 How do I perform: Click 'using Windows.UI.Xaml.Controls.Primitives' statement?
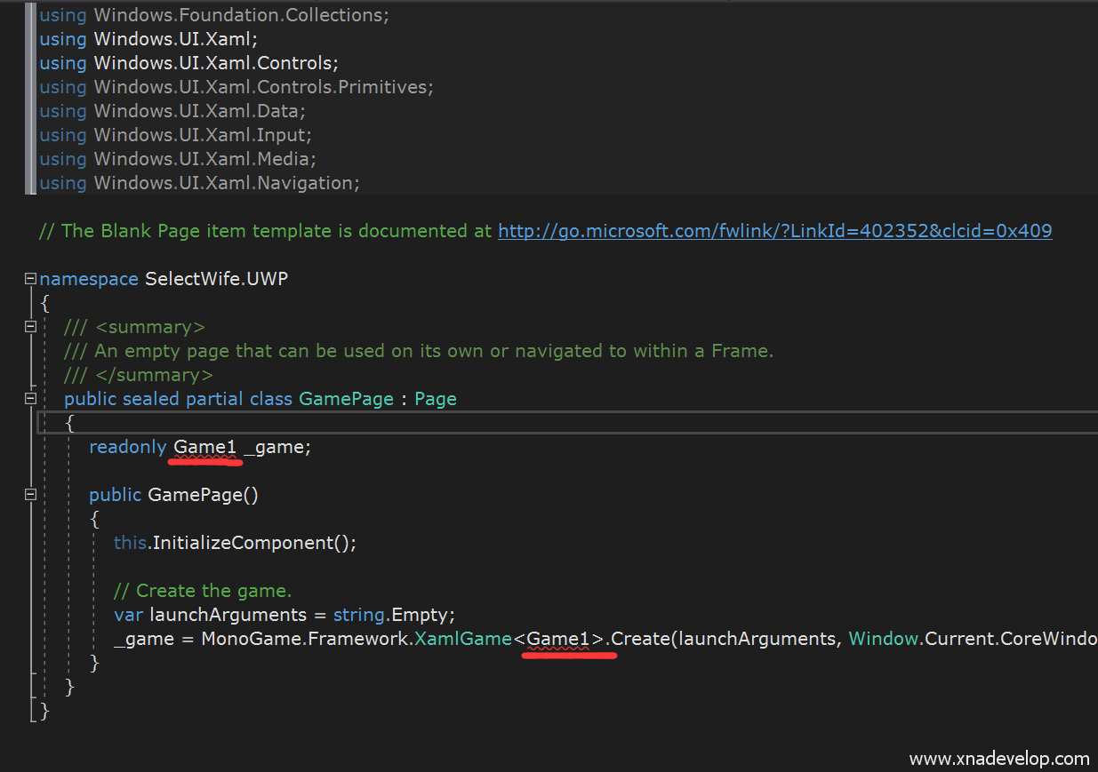pyautogui.click(x=236, y=87)
